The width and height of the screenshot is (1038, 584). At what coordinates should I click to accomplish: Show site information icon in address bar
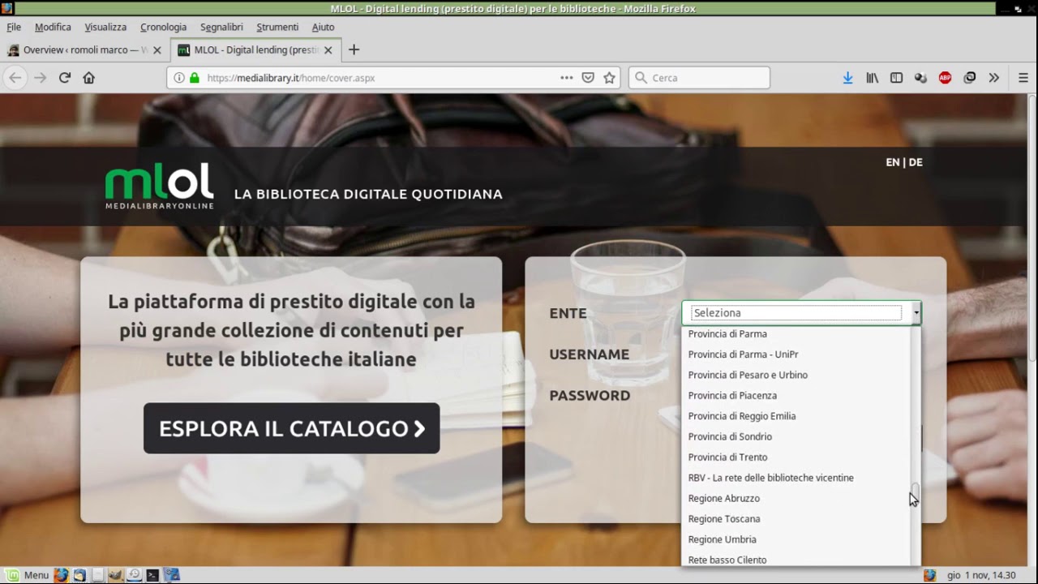pos(179,78)
